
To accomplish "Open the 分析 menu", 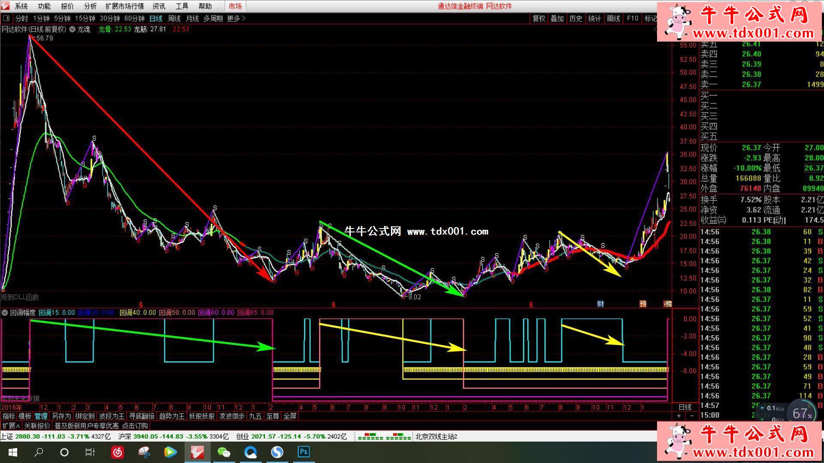I will pos(90,6).
